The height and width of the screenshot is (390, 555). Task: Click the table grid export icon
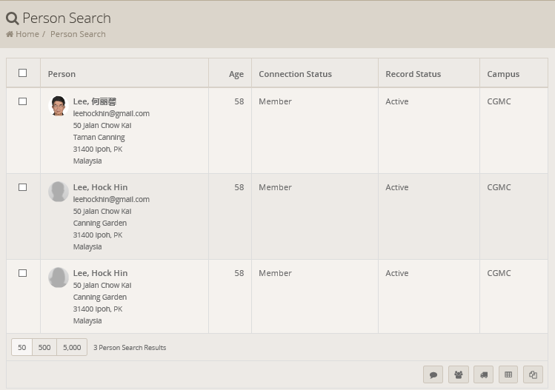508,375
